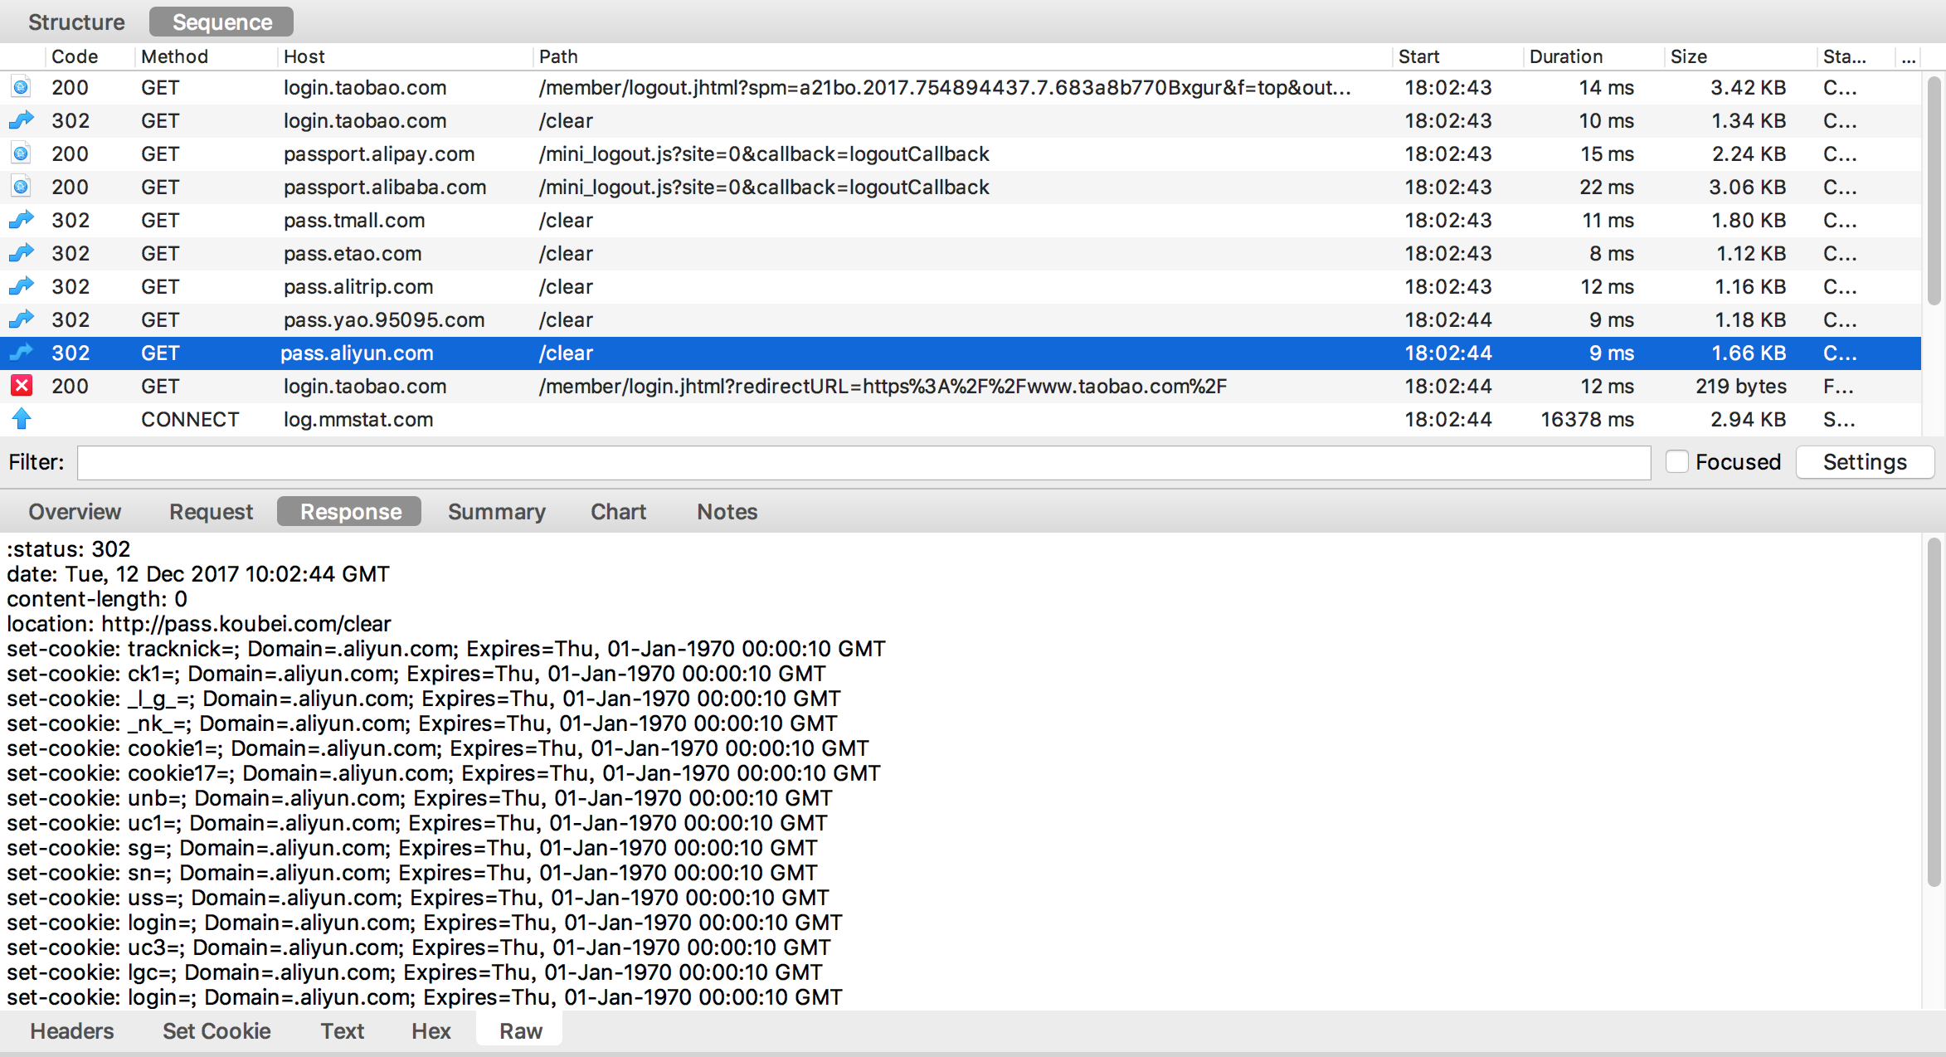
Task: Open the Summary tab
Action: pyautogui.click(x=496, y=512)
